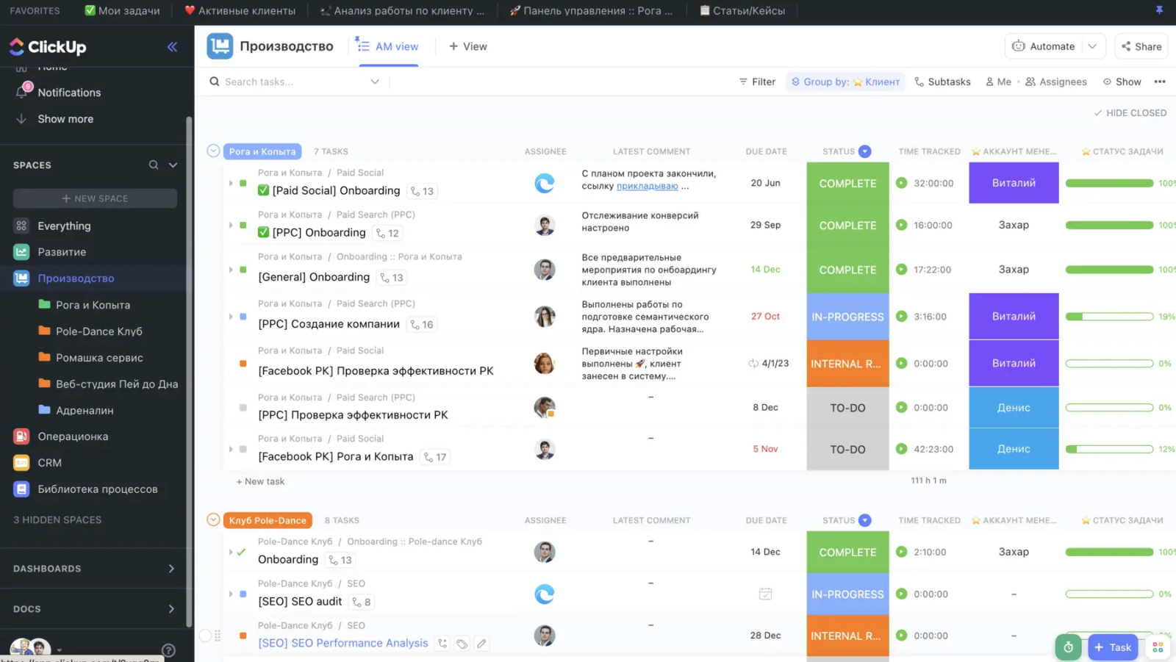Click the search icon beside SPACES
Screen dimensions: 1176x662
click(154, 165)
